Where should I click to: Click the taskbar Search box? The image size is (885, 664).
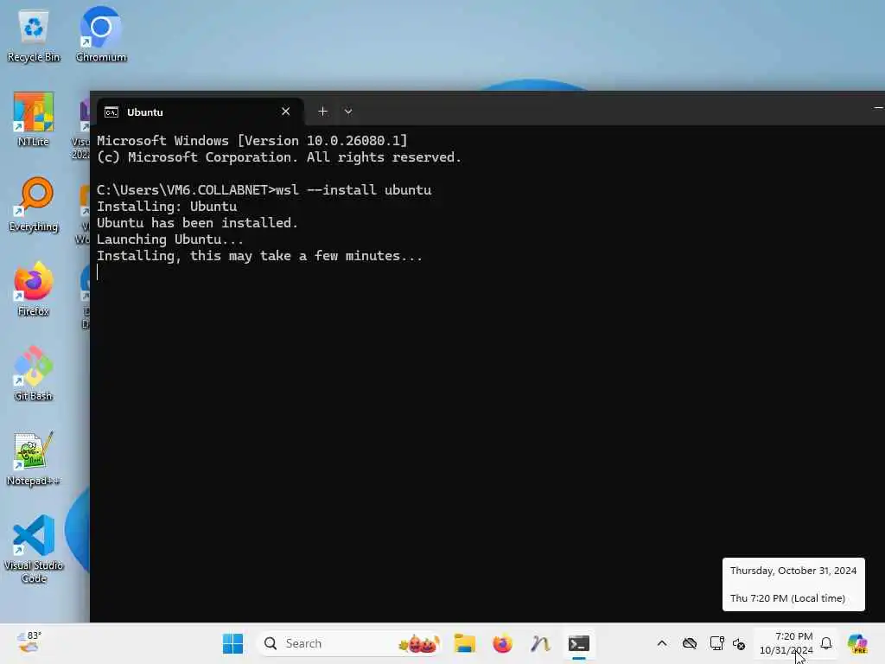(x=349, y=643)
